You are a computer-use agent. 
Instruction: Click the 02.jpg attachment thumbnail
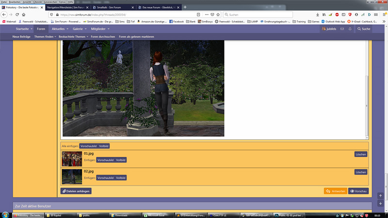click(72, 176)
